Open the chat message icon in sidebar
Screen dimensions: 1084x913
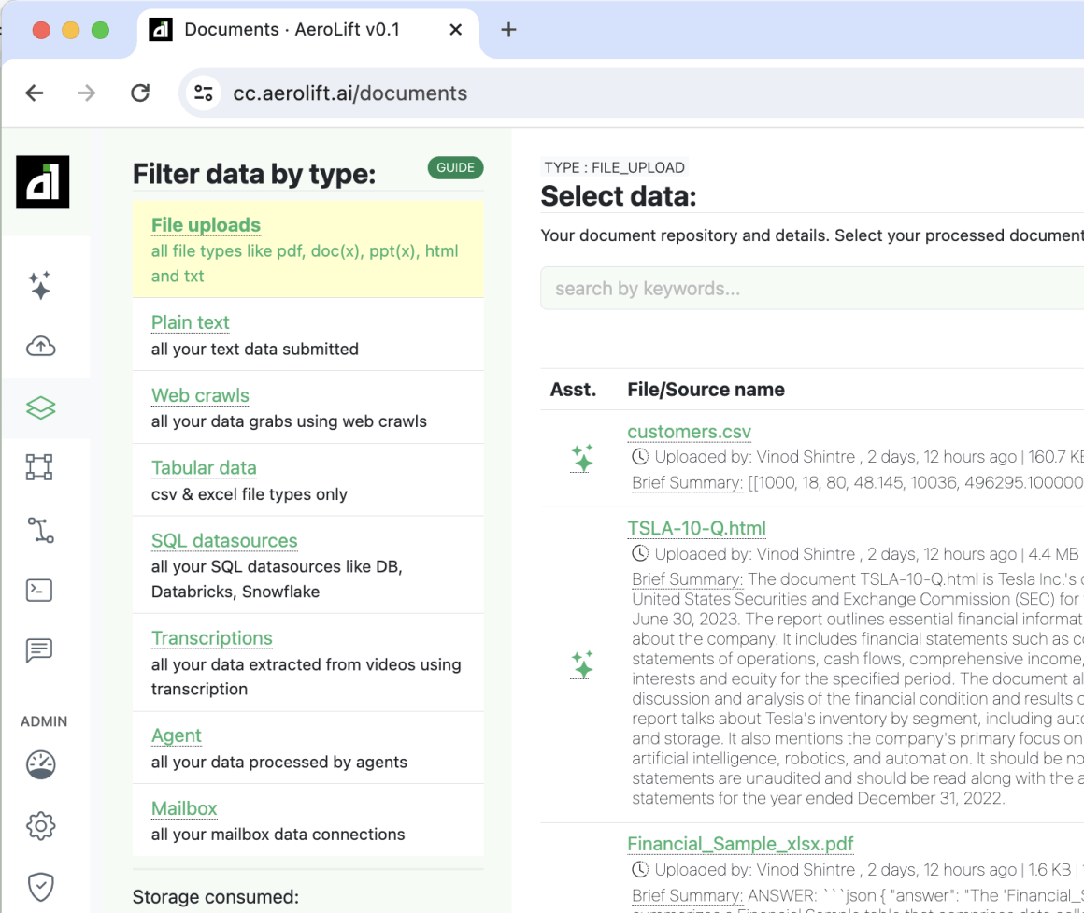point(39,650)
